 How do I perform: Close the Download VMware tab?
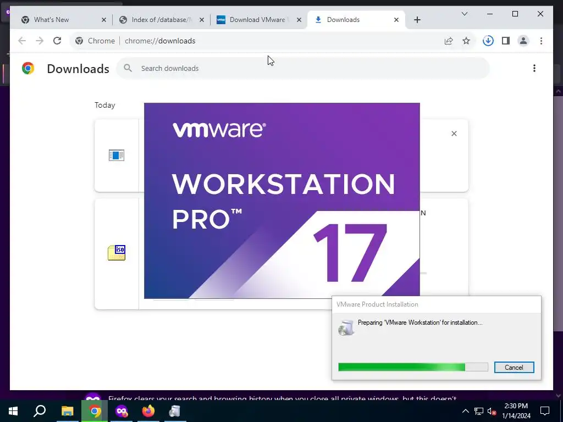[299, 20]
